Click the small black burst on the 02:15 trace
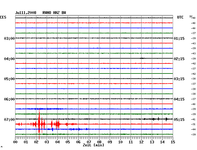This screenshot has height=150, width=197. coord(142,58)
